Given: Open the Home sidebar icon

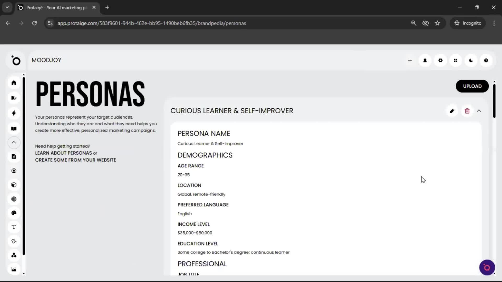Looking at the screenshot, I should (x=14, y=83).
